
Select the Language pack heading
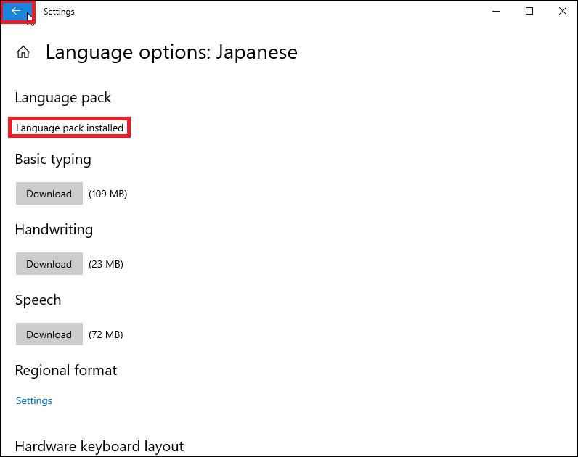(x=63, y=98)
